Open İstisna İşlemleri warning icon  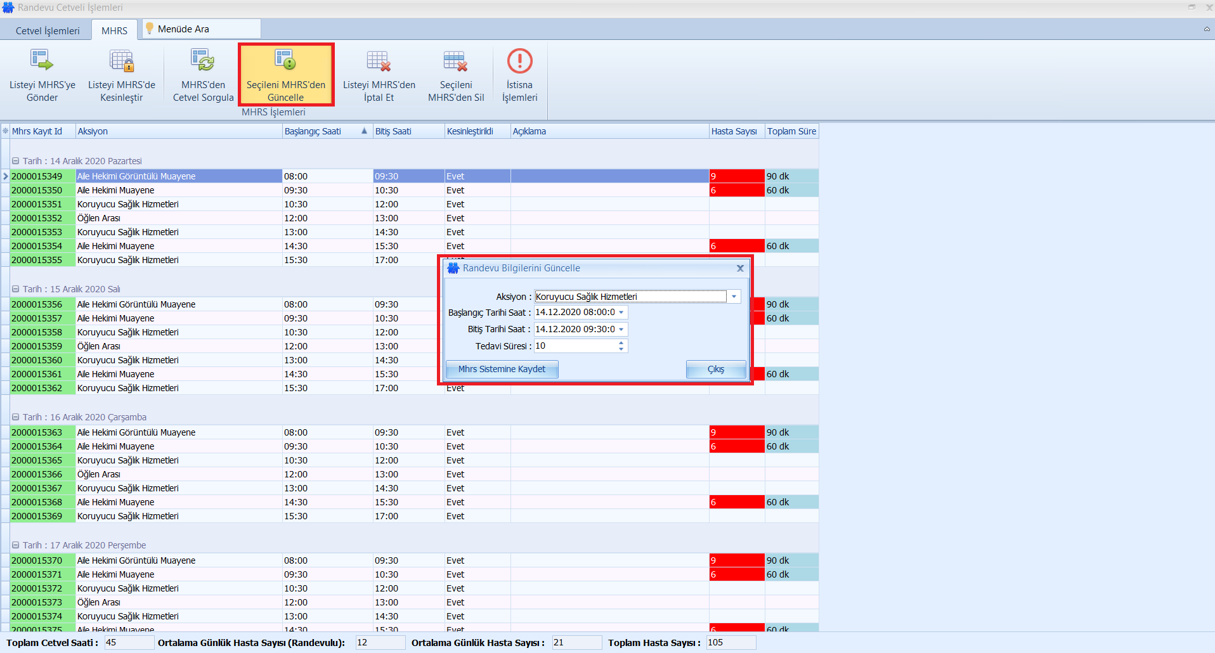pyautogui.click(x=519, y=61)
